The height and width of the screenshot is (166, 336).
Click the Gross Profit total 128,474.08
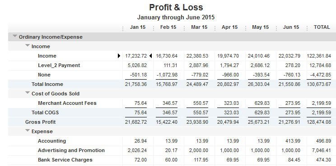coord(319,122)
